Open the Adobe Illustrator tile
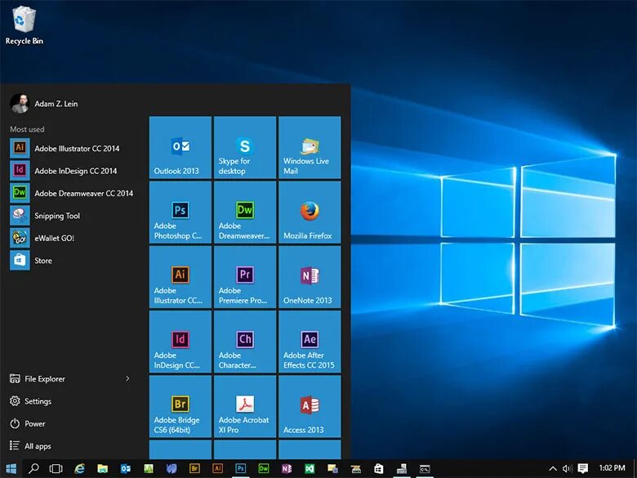The image size is (637, 478). coord(180,277)
